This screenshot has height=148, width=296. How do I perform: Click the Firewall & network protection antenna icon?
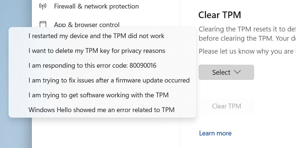(43, 6)
